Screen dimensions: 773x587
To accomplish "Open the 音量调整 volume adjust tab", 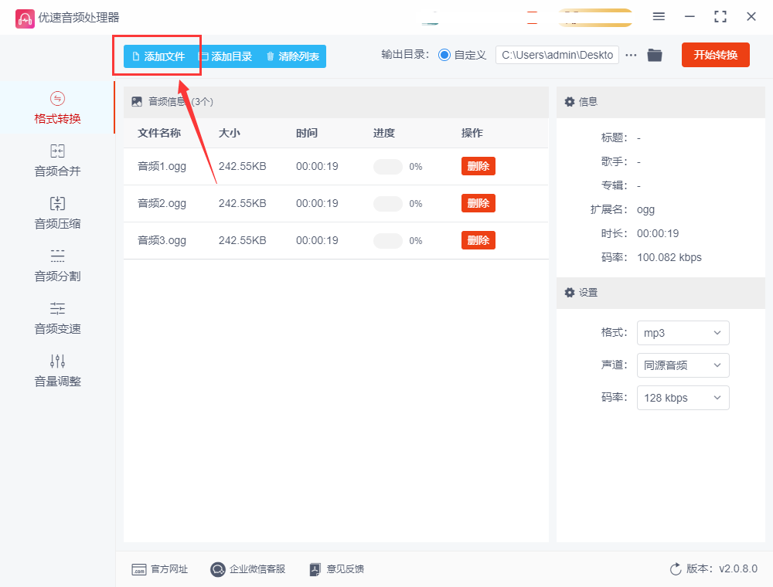I will coord(57,371).
